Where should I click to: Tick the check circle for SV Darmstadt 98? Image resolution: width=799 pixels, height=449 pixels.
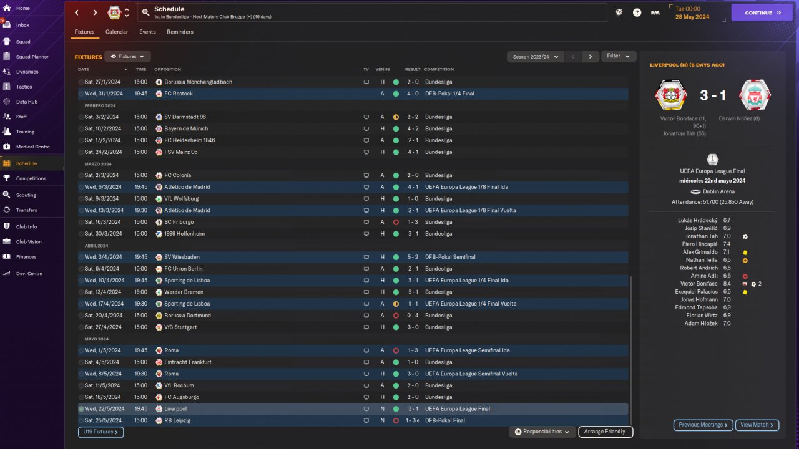coord(81,117)
